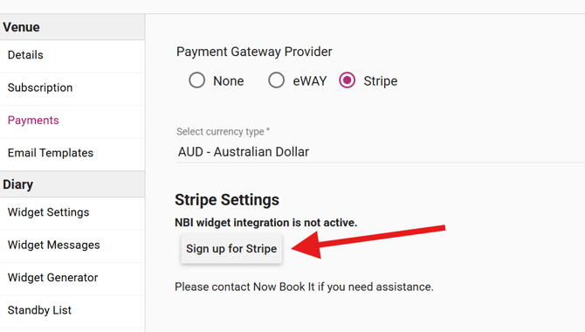This screenshot has width=585, height=332.
Task: Go to the Subscription page
Action: click(x=72, y=87)
